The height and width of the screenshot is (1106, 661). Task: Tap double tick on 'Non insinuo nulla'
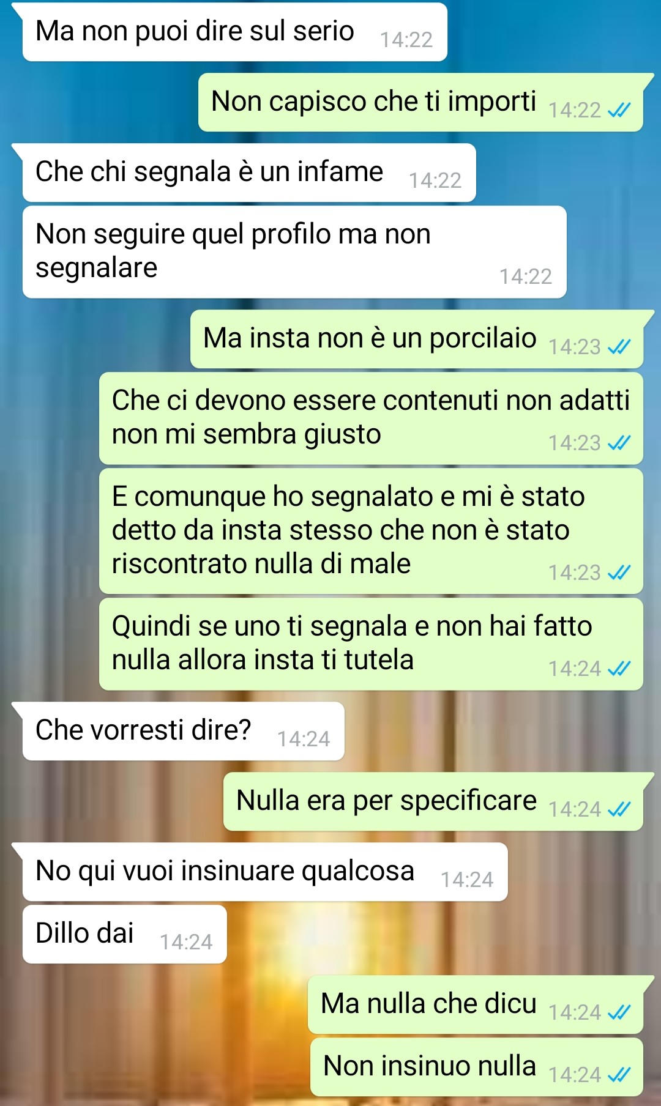619,1075
